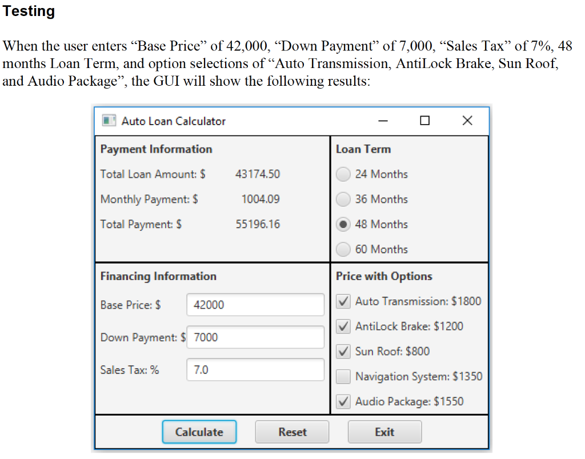This screenshot has width=585, height=459.
Task: Select the 48 Months loan term
Action: coord(343,224)
